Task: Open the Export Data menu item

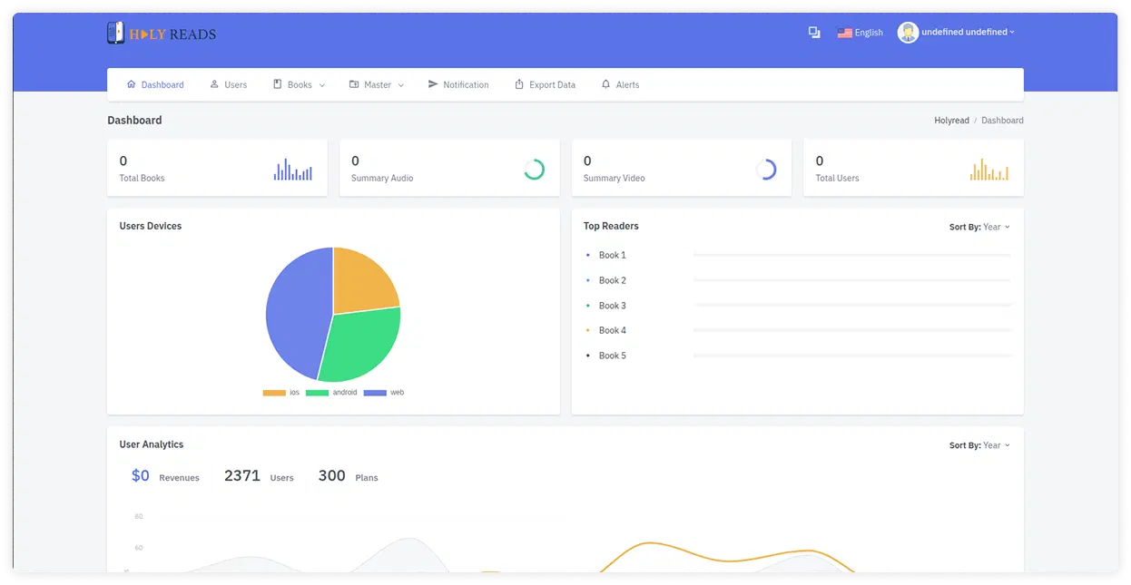Action: click(545, 84)
